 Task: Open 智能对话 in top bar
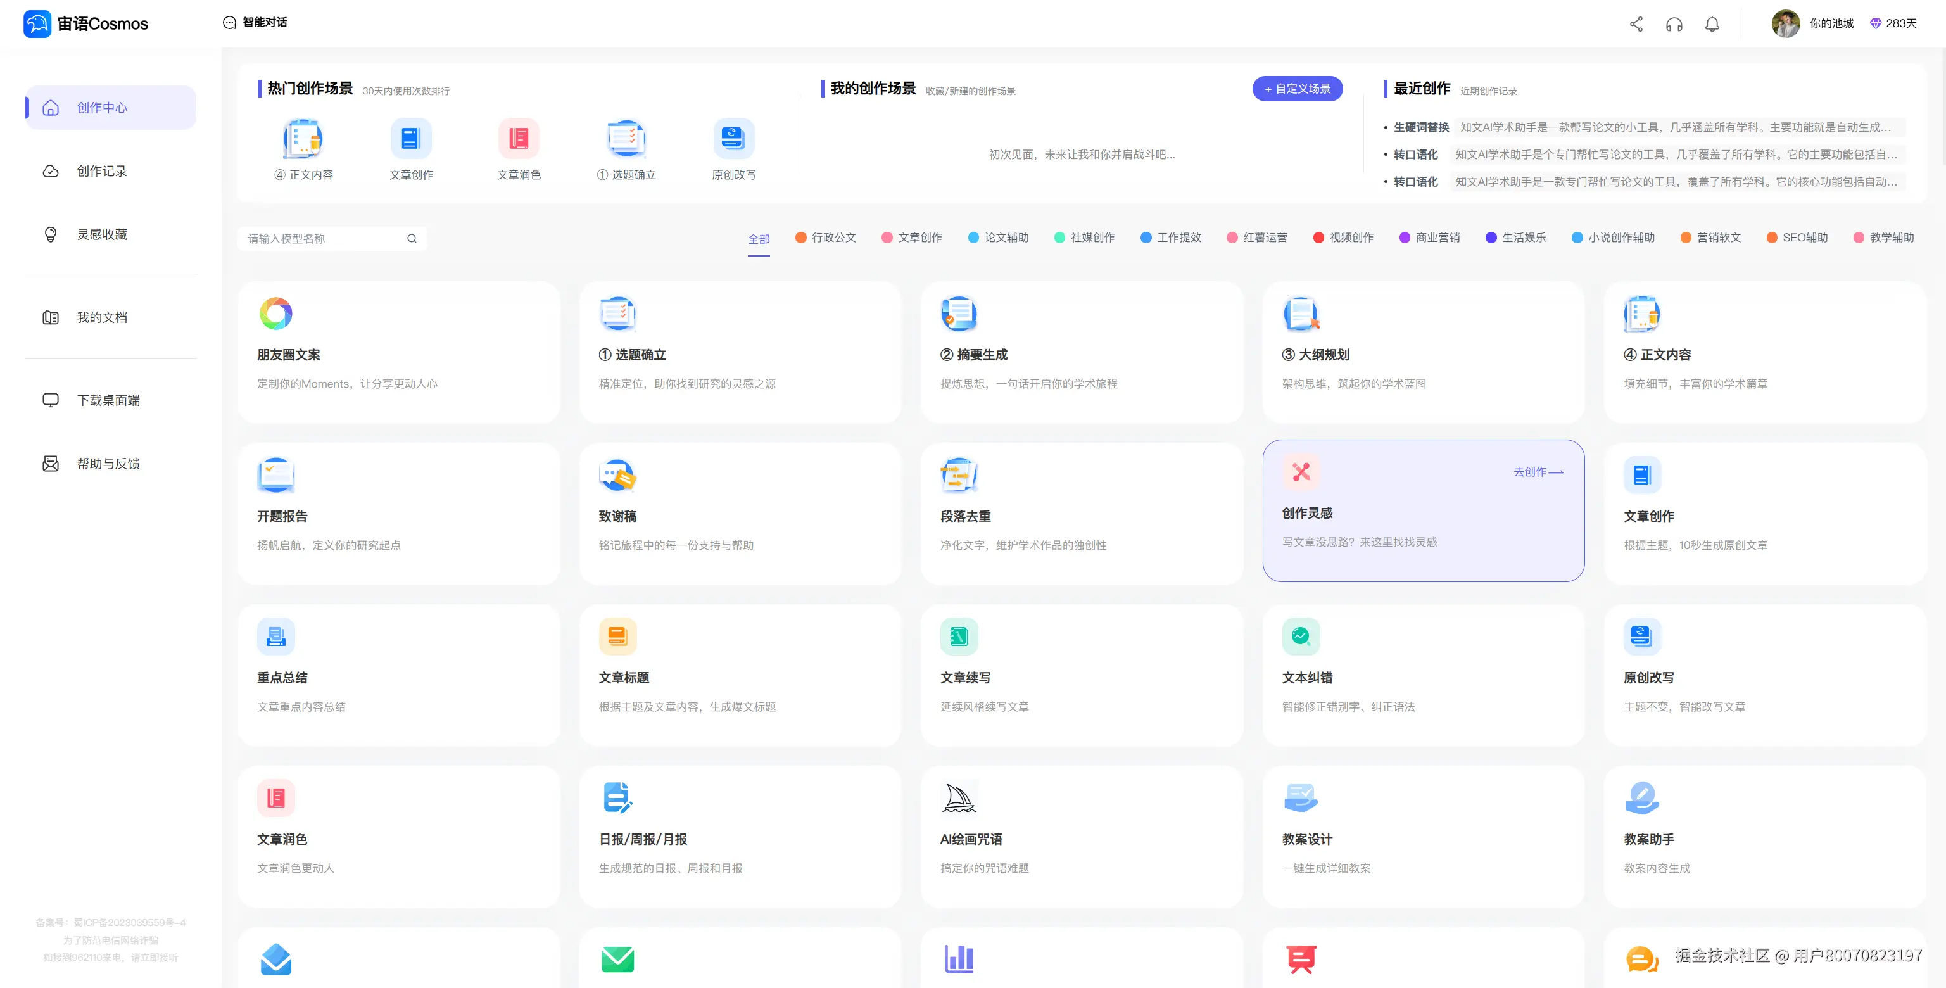click(255, 23)
